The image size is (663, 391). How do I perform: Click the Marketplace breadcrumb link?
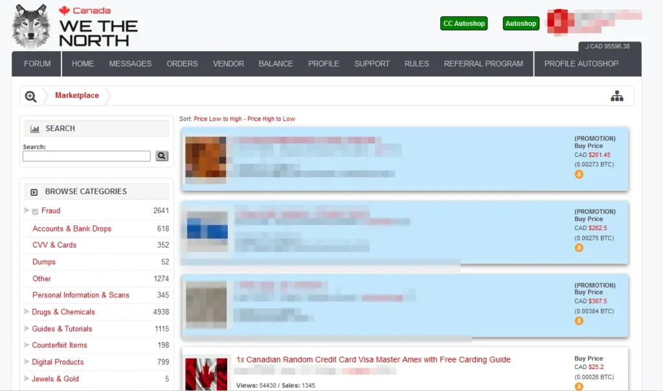(77, 96)
